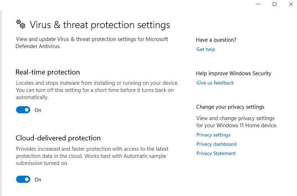Open the Privacy settings link
Image resolution: width=297 pixels, height=196 pixels.
(x=213, y=135)
